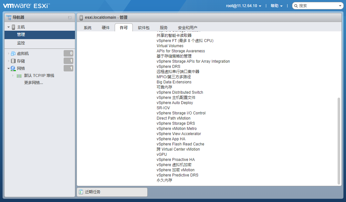Viewport: 346px width, 202px height.
Task: Click into the search input field
Action: [318, 6]
